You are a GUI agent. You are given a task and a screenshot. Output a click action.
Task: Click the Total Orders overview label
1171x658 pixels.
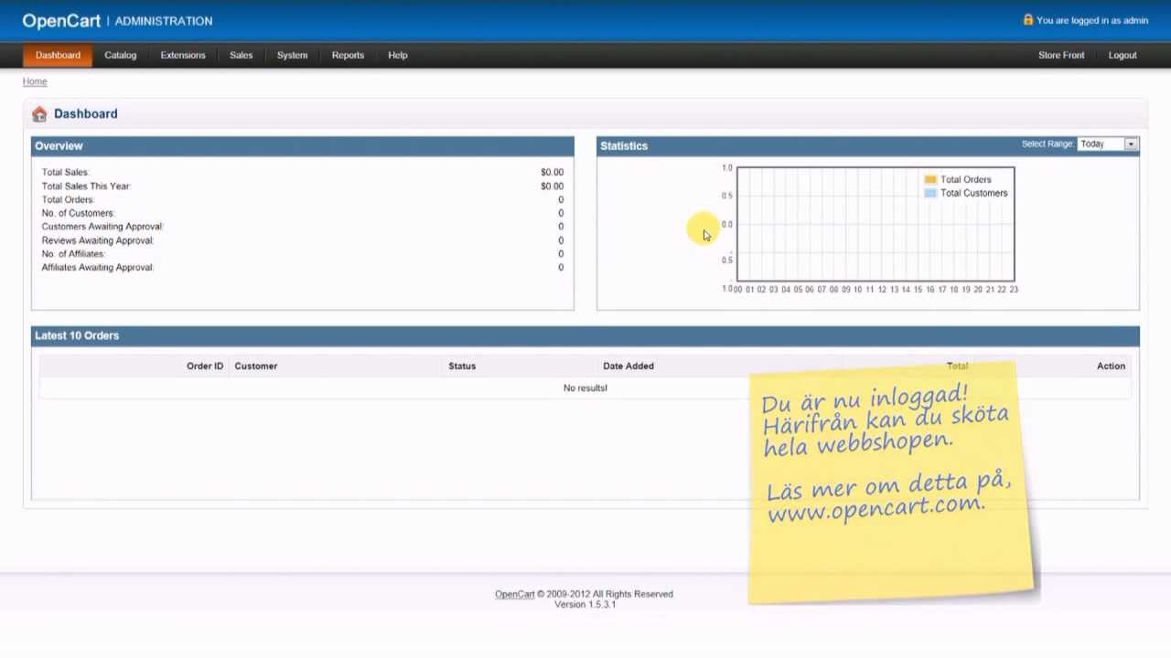tap(68, 199)
